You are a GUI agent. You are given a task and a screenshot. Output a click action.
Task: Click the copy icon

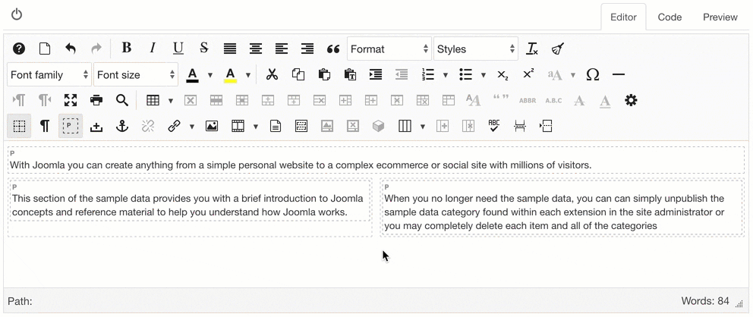298,74
